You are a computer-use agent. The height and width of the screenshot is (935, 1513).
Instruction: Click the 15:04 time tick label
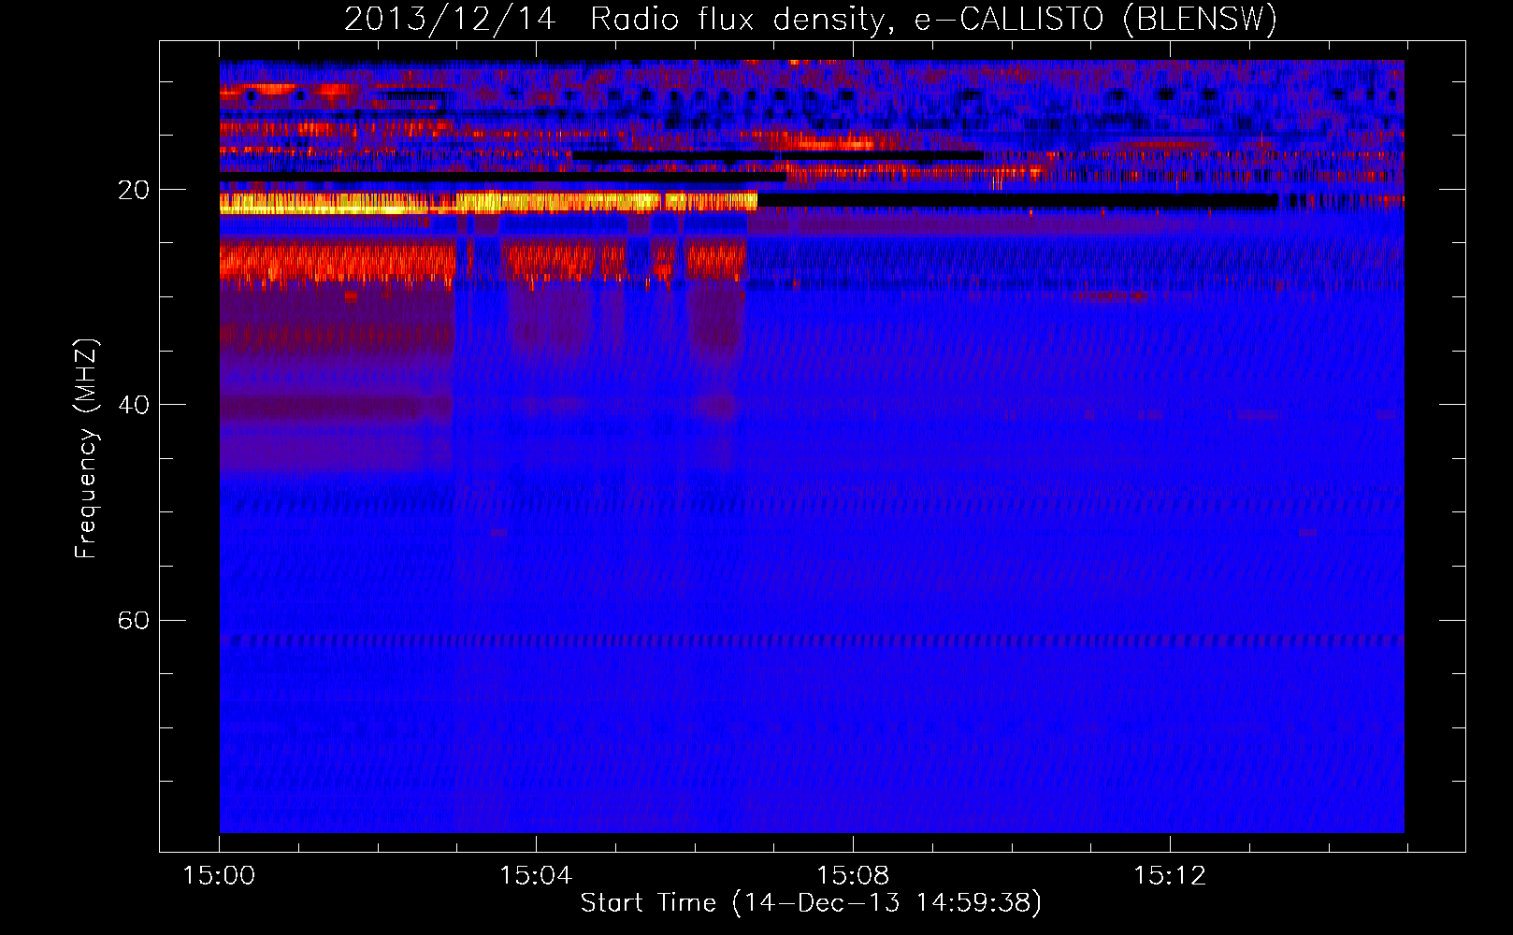pos(536,875)
